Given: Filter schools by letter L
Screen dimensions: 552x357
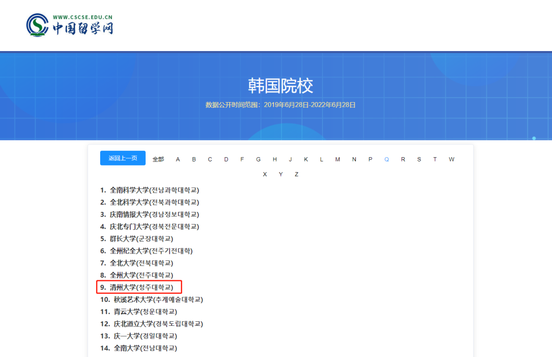Looking at the screenshot, I should pos(321,159).
